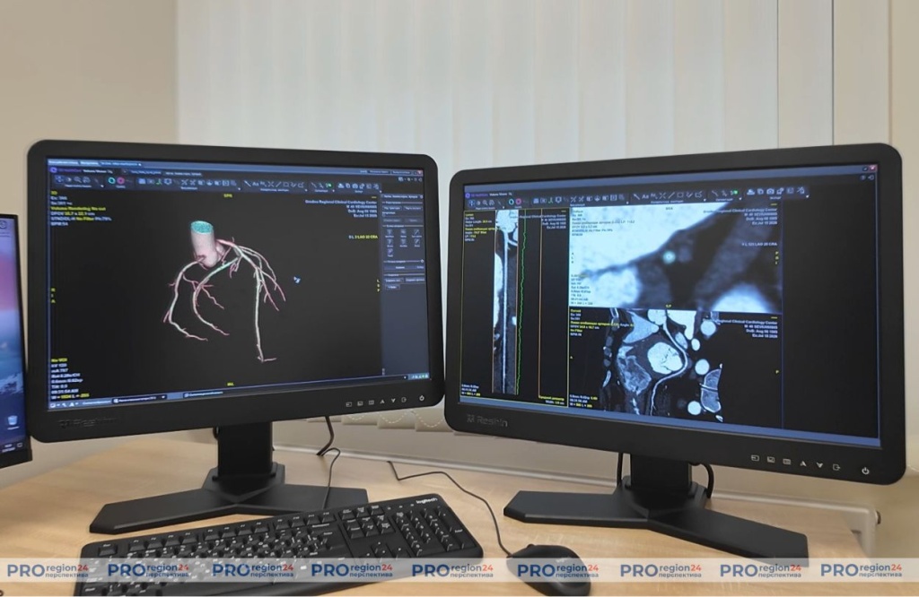
Task: Click top-left tool icon in left monitor side panel
Action: 390,232
